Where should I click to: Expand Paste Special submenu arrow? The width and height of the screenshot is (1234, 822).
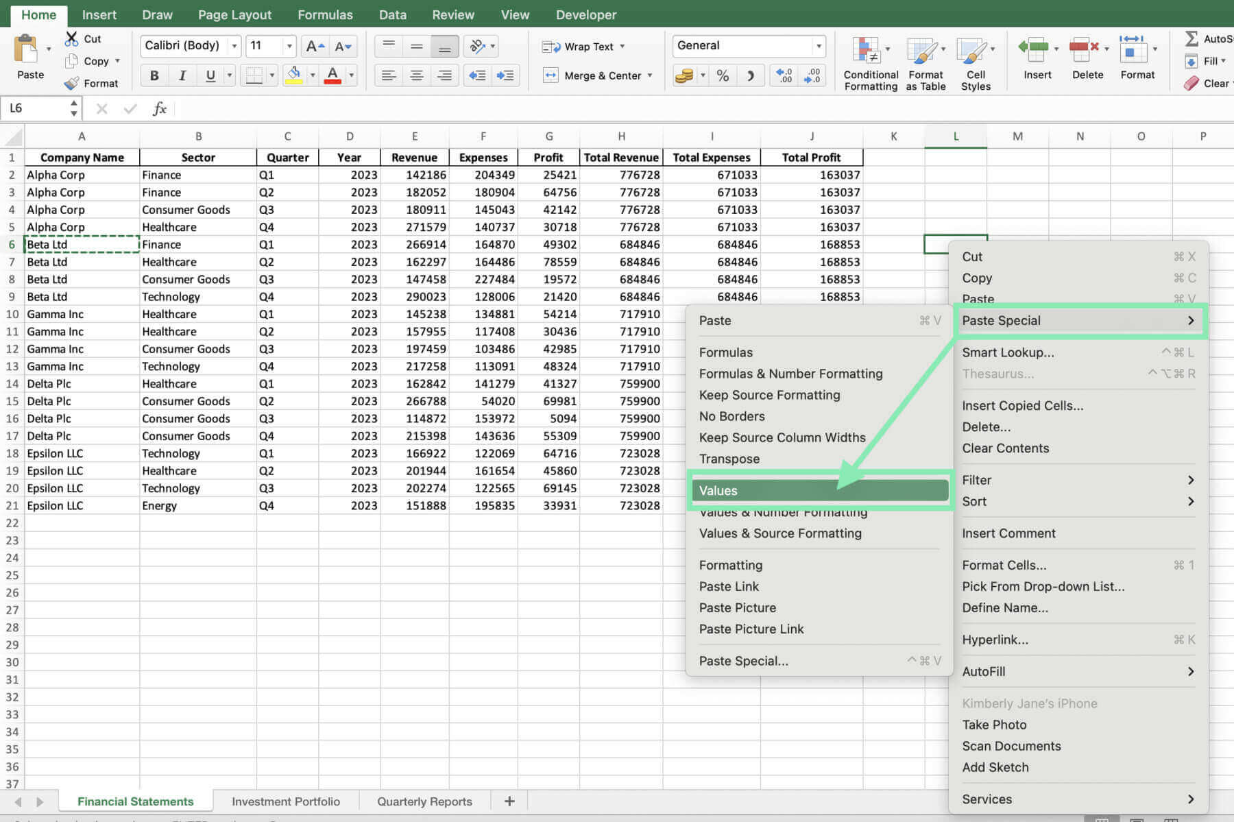point(1191,320)
